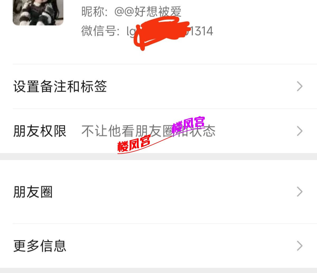Click the gray separator band above 朋友圈

158,156
